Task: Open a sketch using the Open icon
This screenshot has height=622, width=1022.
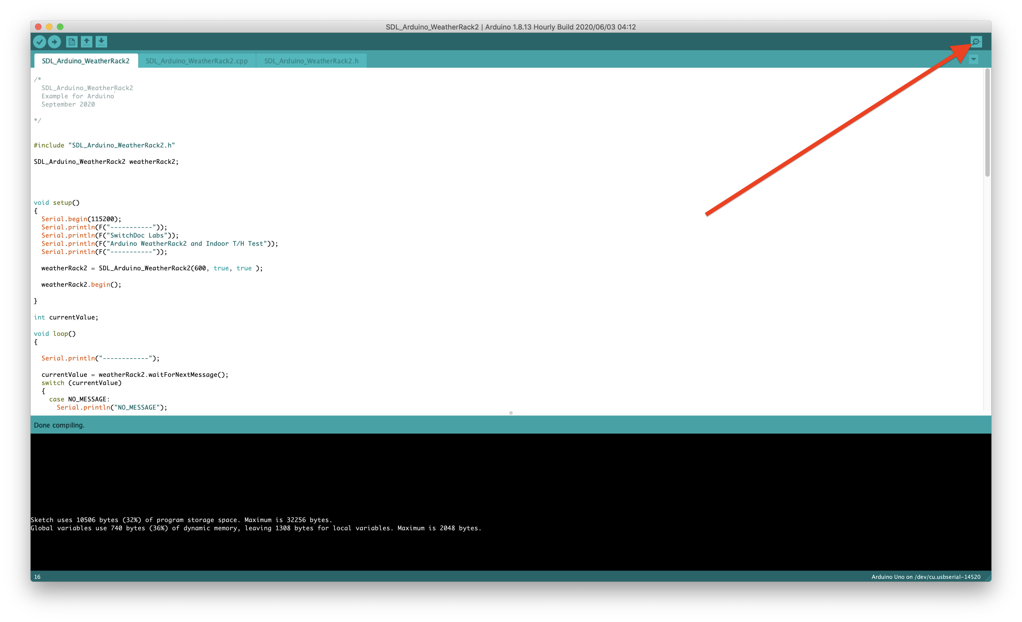Action: [x=86, y=42]
